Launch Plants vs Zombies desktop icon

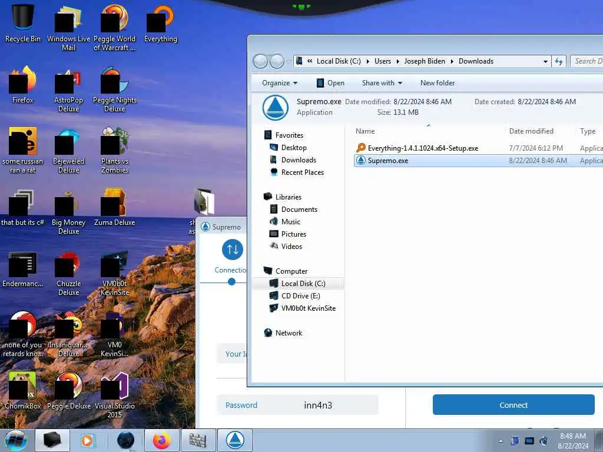click(x=114, y=151)
